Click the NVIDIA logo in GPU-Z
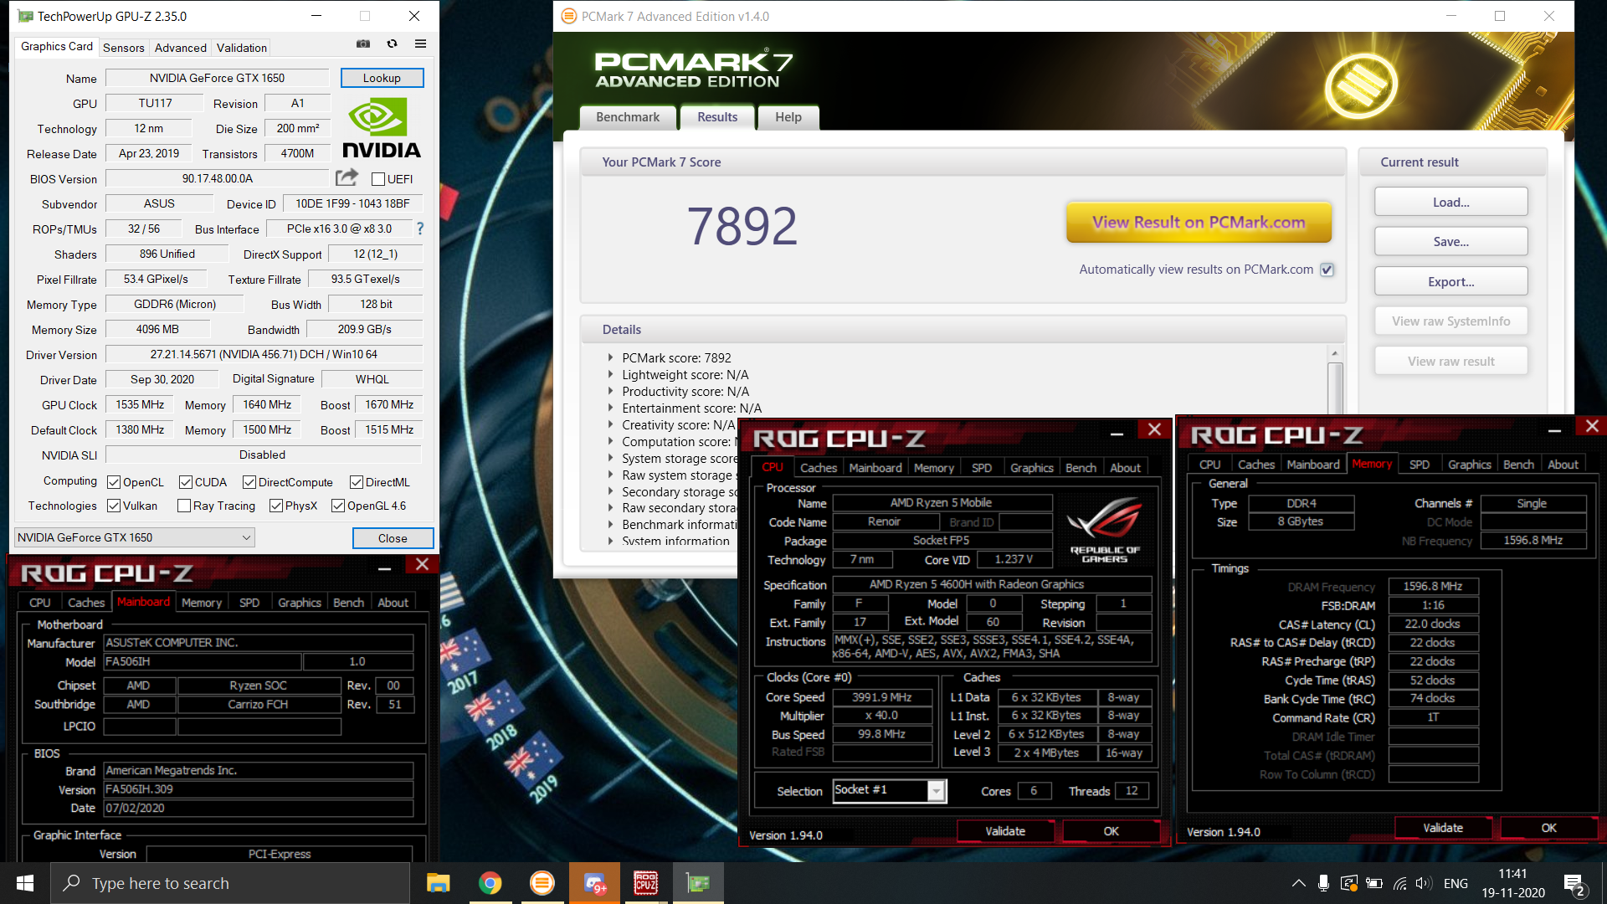Screen dimensions: 1607x904 381,128
